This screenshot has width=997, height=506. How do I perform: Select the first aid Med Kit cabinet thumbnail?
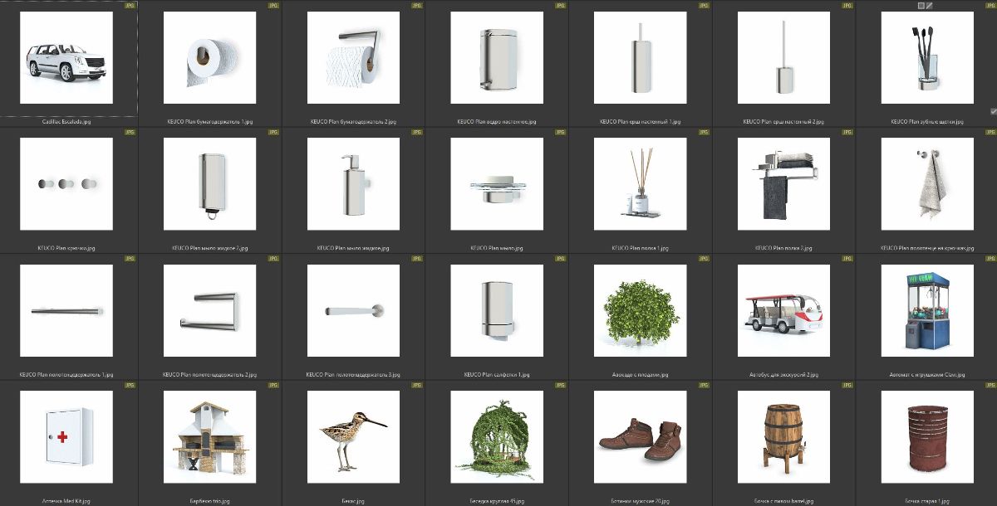[x=66, y=437]
